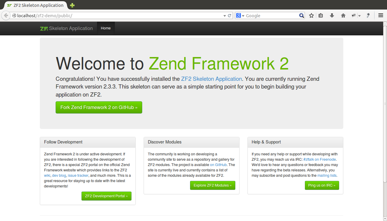Click Fork Zend Framework 2 on GitHub
The image size is (387, 221).
click(x=99, y=107)
